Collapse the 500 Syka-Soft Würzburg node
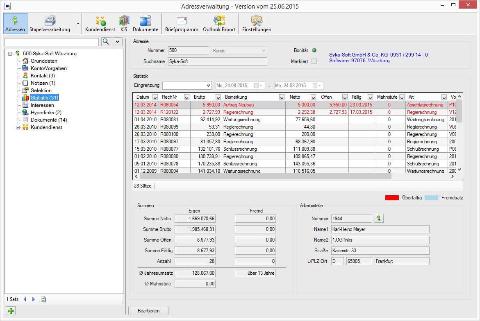 coord(10,54)
